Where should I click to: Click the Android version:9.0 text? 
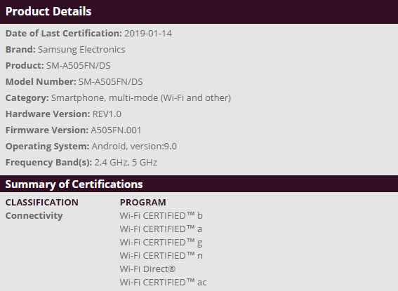coord(134,146)
